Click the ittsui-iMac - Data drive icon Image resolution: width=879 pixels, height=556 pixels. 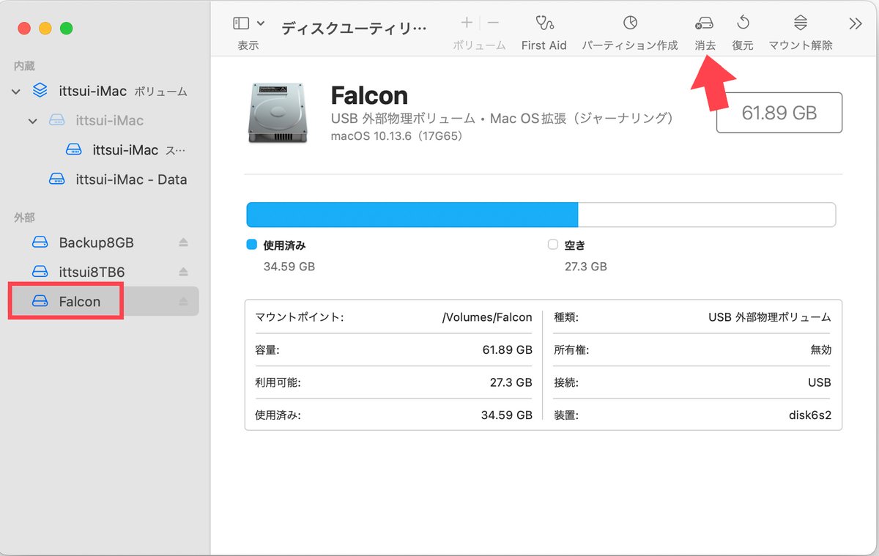57,179
